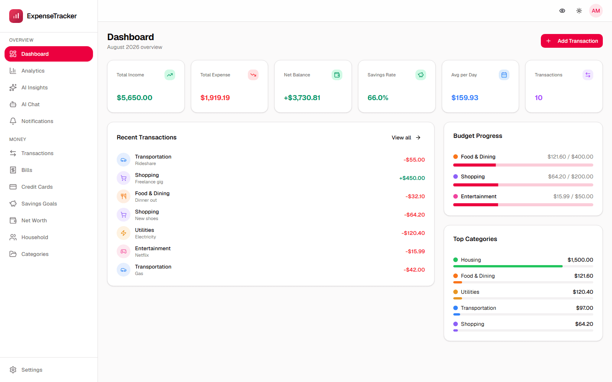Screen dimensions: 612x382
Task: Open Credit Cards section
Action: coord(49,187)
